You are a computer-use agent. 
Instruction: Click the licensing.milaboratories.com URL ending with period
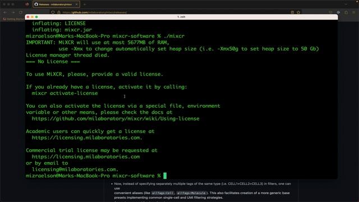(x=87, y=138)
